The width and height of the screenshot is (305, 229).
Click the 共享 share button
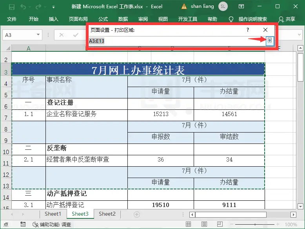coord(287,19)
